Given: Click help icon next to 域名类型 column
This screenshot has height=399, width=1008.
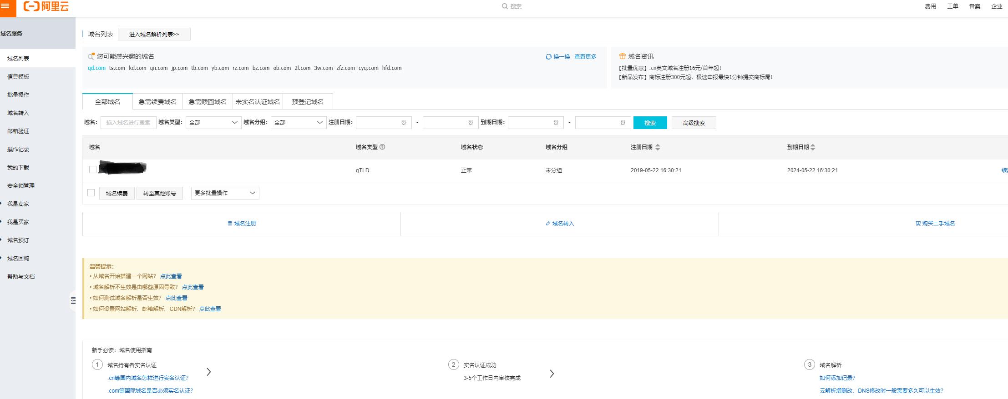Looking at the screenshot, I should 382,147.
